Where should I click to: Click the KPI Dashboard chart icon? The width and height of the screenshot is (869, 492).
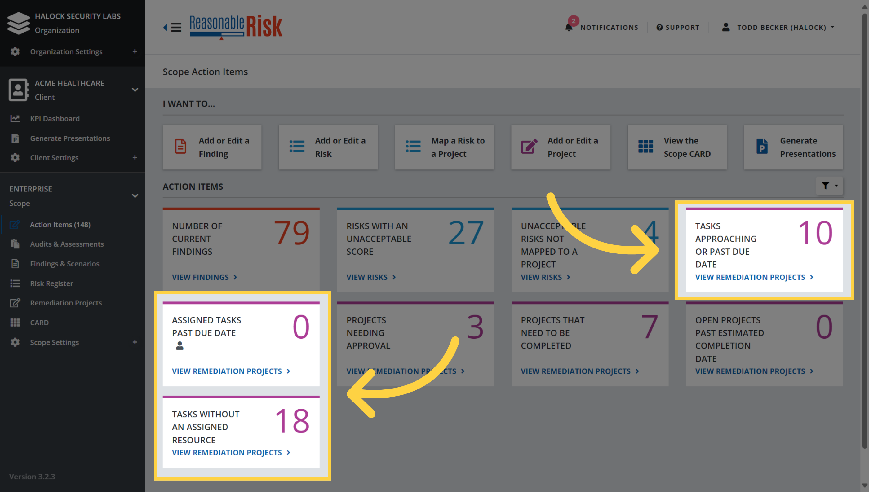[x=15, y=118]
